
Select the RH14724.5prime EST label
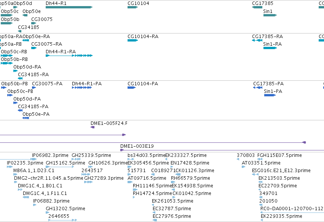(152, 193)
